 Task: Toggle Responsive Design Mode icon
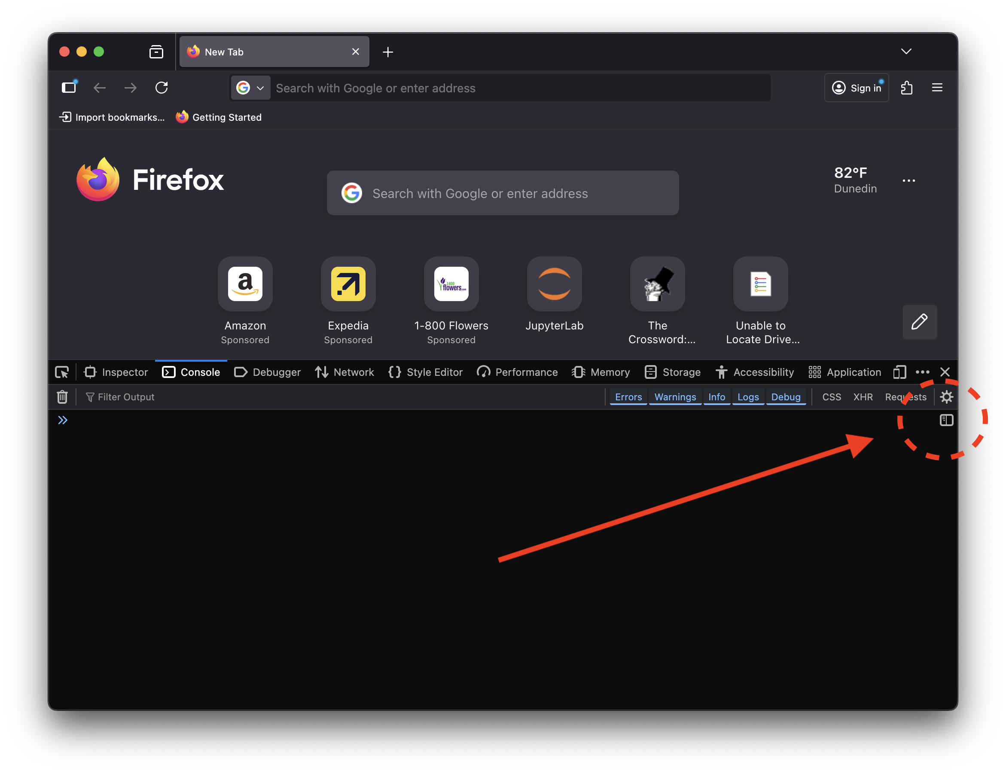pyautogui.click(x=899, y=372)
